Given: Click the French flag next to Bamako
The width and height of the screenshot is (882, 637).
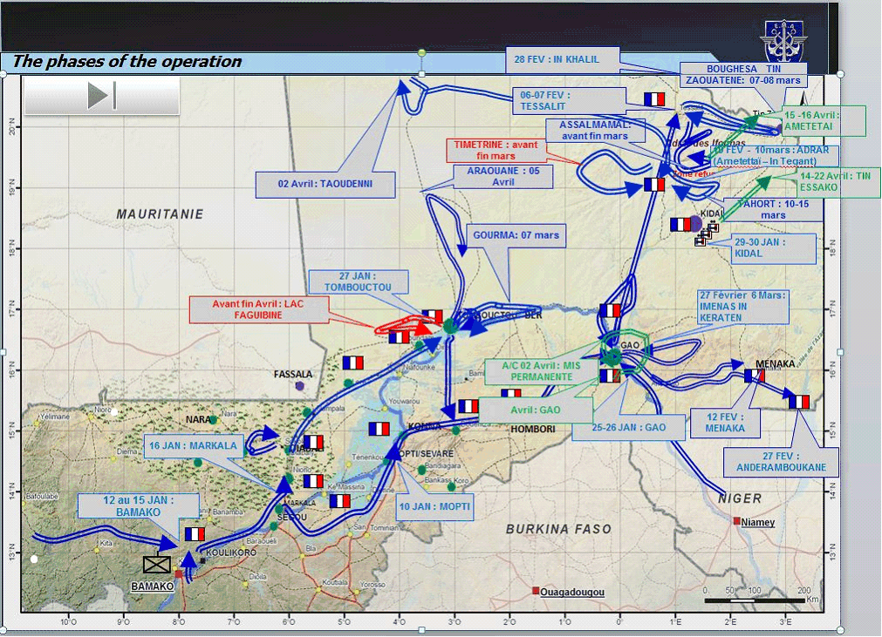Looking at the screenshot, I should click(x=195, y=533).
